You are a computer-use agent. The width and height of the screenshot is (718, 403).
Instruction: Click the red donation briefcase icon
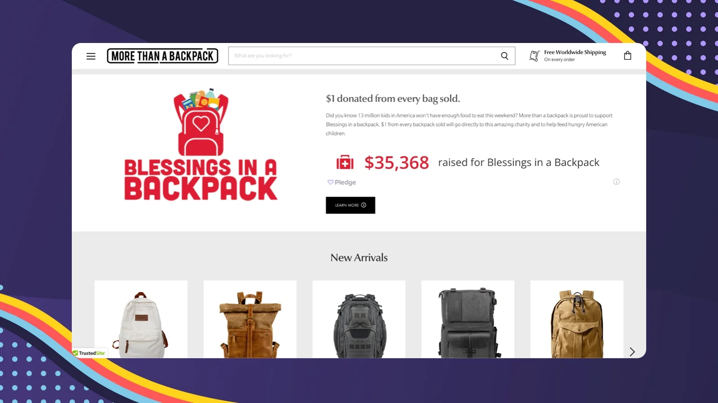coord(345,163)
